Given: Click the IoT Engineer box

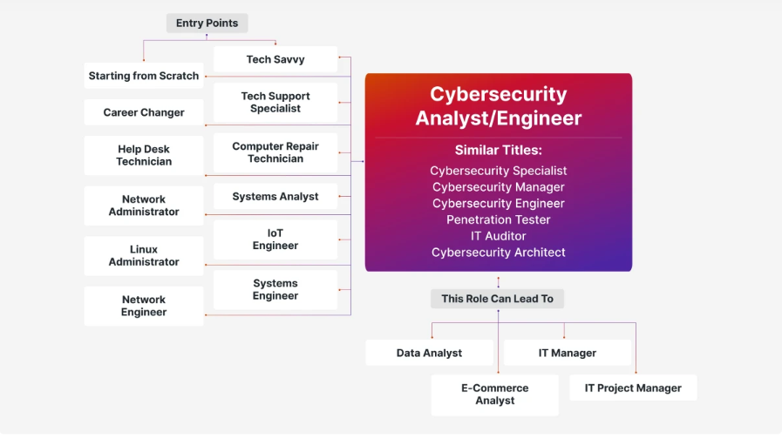Looking at the screenshot, I should click(275, 239).
